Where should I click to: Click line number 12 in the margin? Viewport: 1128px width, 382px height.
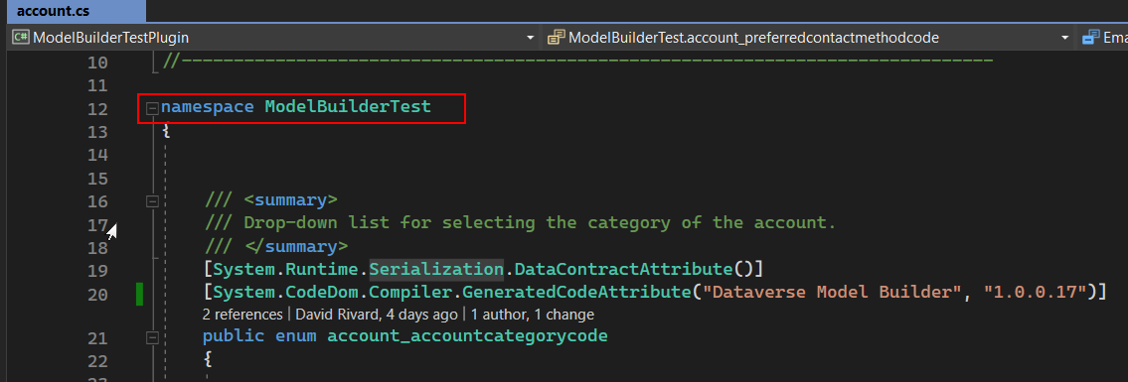[97, 109]
